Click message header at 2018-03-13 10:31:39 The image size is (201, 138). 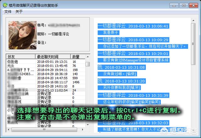pyautogui.click(x=133, y=95)
